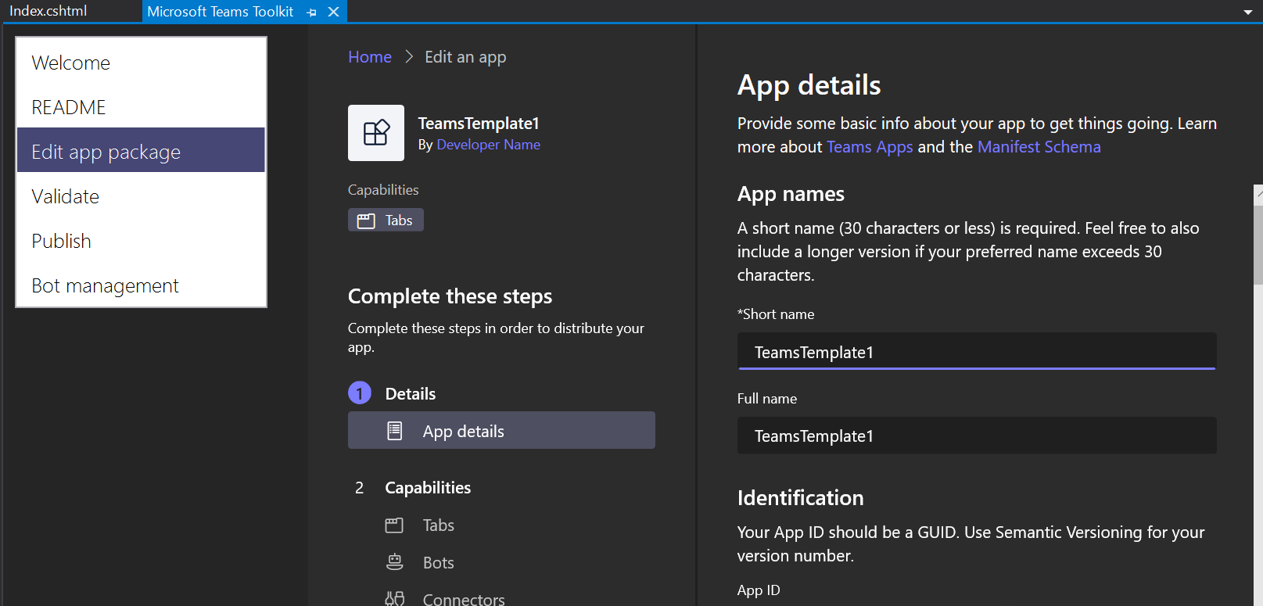Close the Microsoft Teams Toolkit tab
Screen dimensions: 1263x606
333,12
